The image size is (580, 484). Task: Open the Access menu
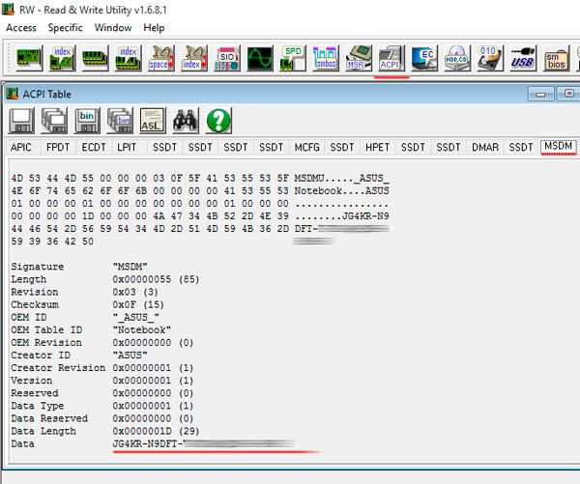21,28
